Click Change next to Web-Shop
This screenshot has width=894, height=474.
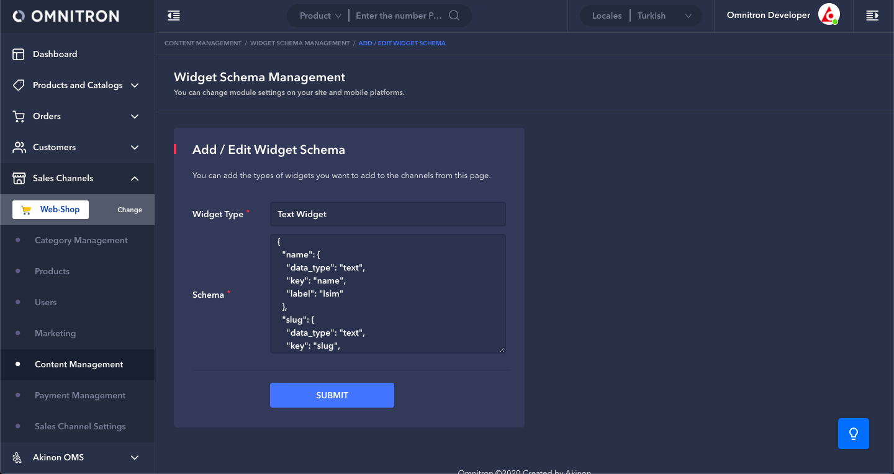pos(130,210)
